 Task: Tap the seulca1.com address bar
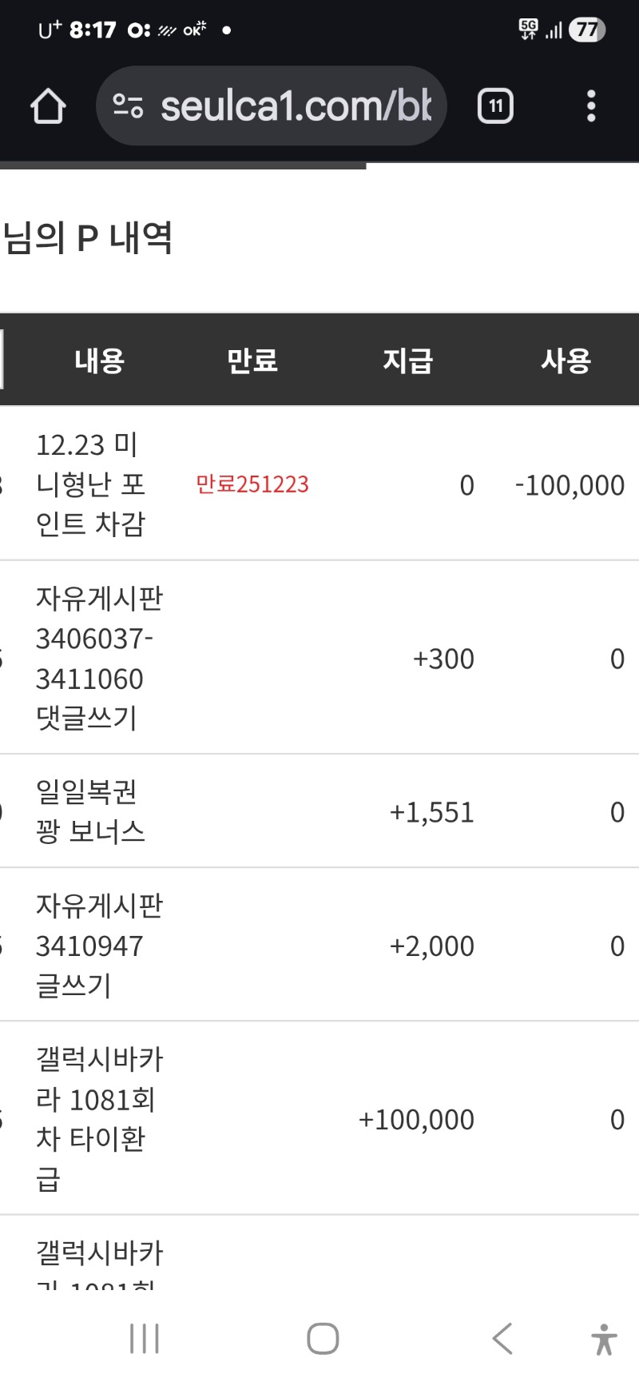click(x=296, y=106)
